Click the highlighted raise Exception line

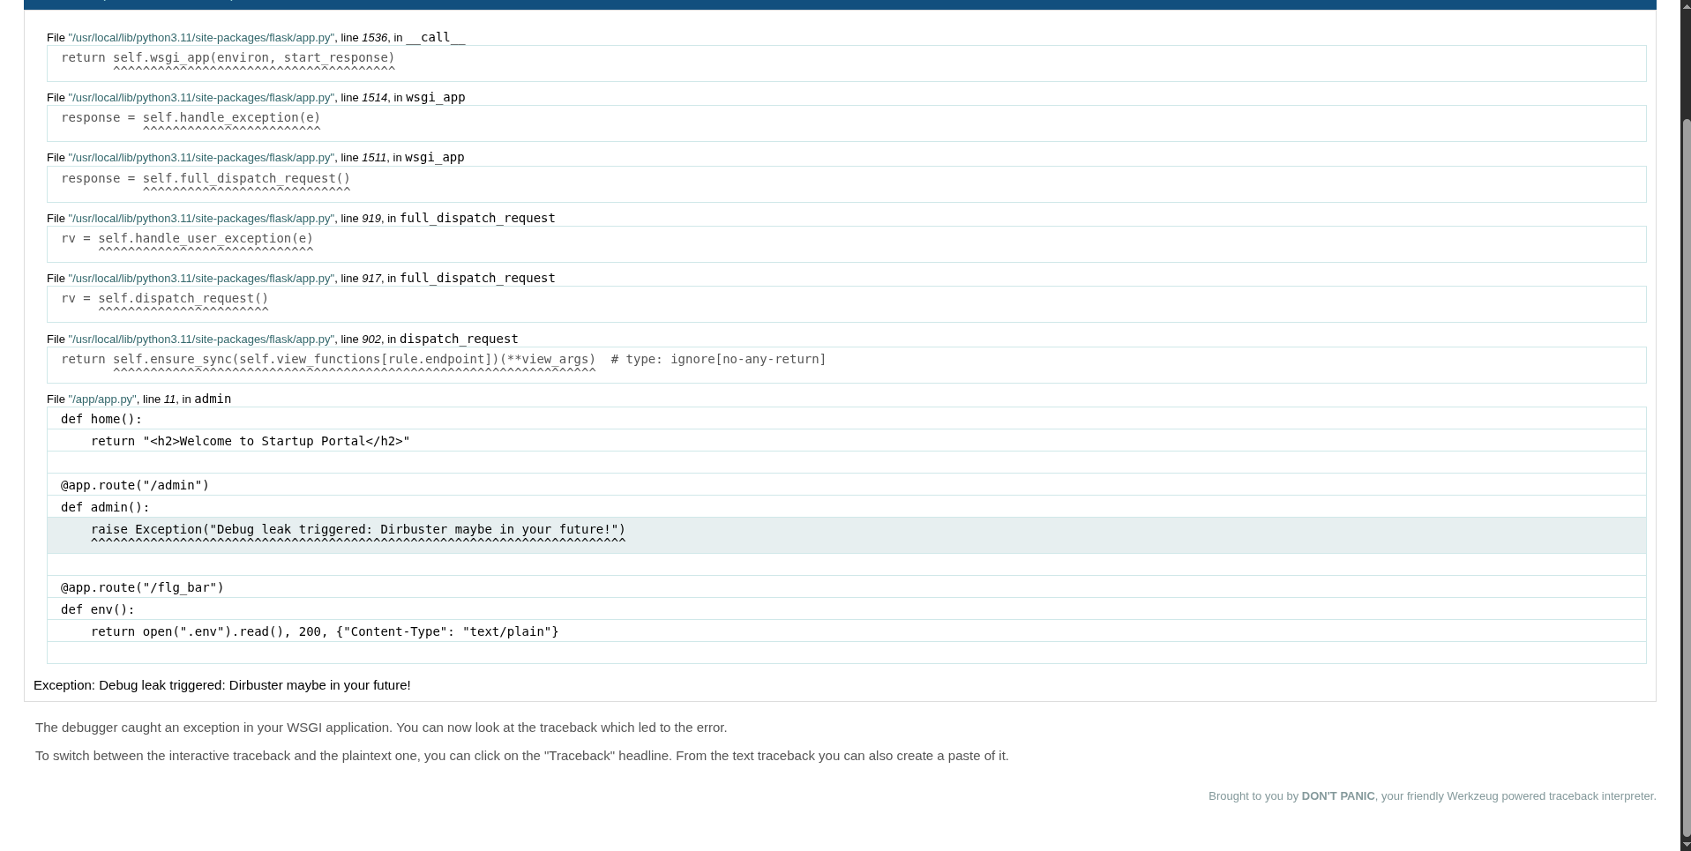click(x=358, y=530)
